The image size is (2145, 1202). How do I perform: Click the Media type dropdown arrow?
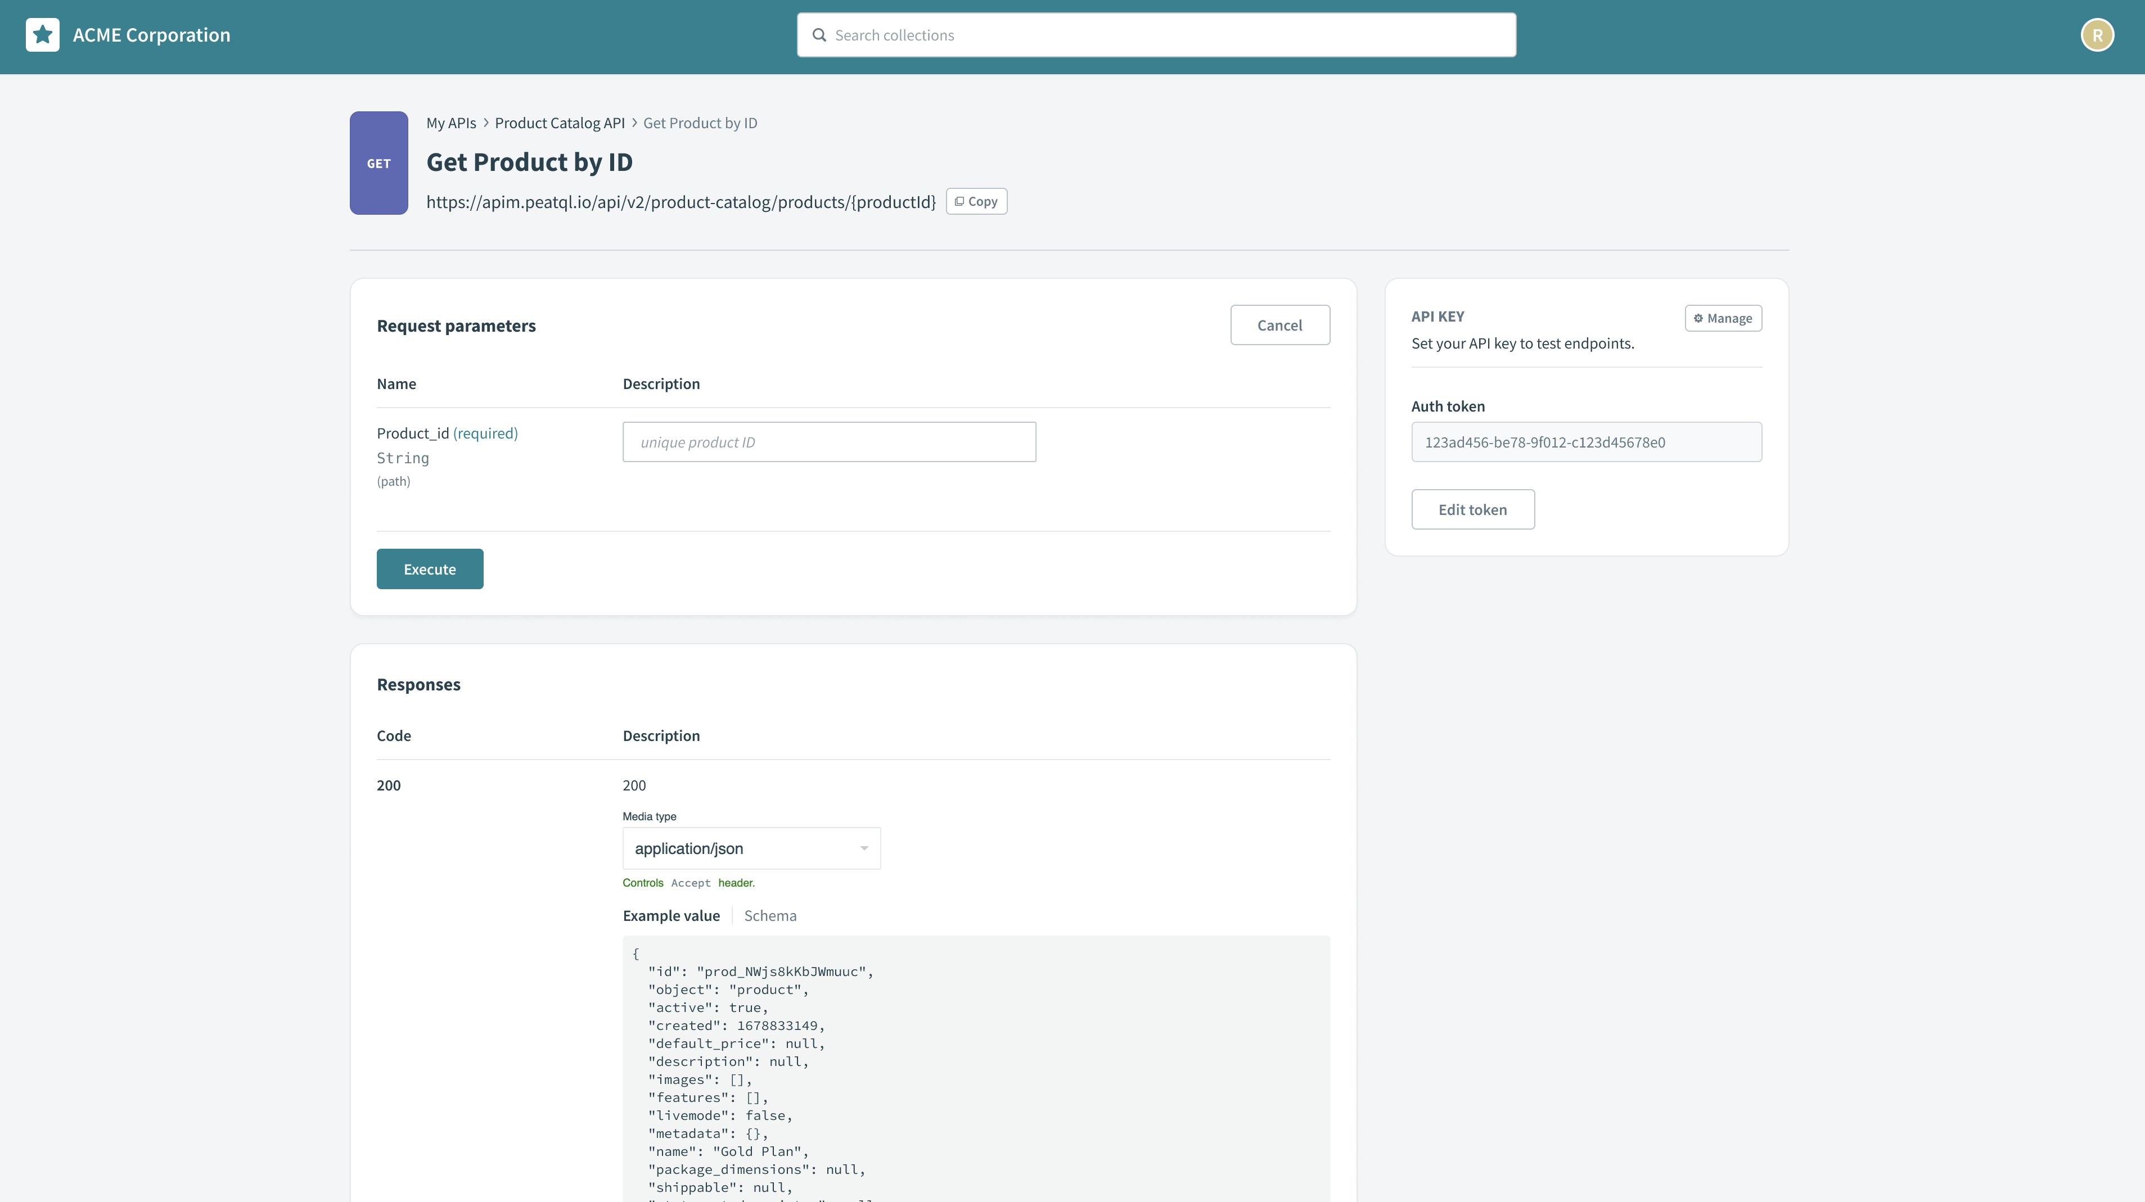(x=864, y=848)
